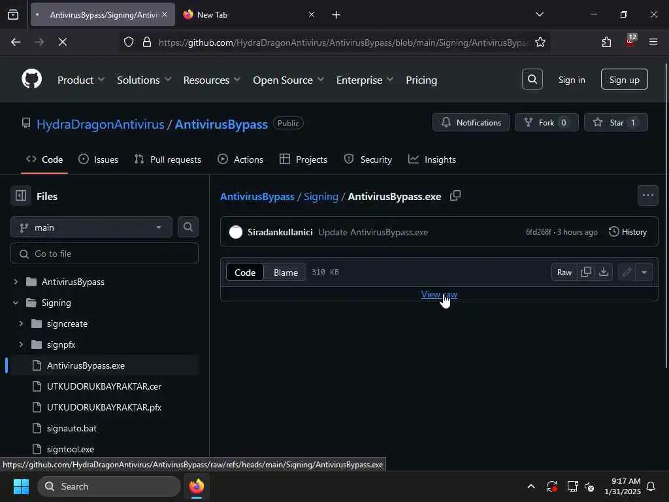This screenshot has height=502, width=669.
Task: Collapse the Signing folder
Action: coord(16,303)
